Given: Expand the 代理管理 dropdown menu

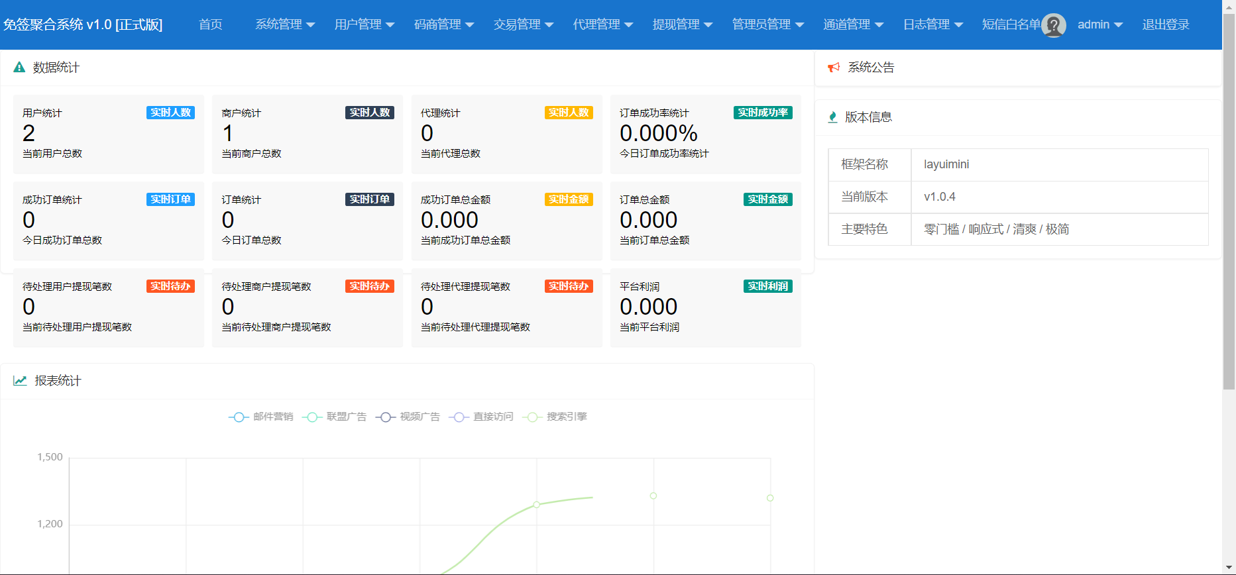Looking at the screenshot, I should [603, 25].
